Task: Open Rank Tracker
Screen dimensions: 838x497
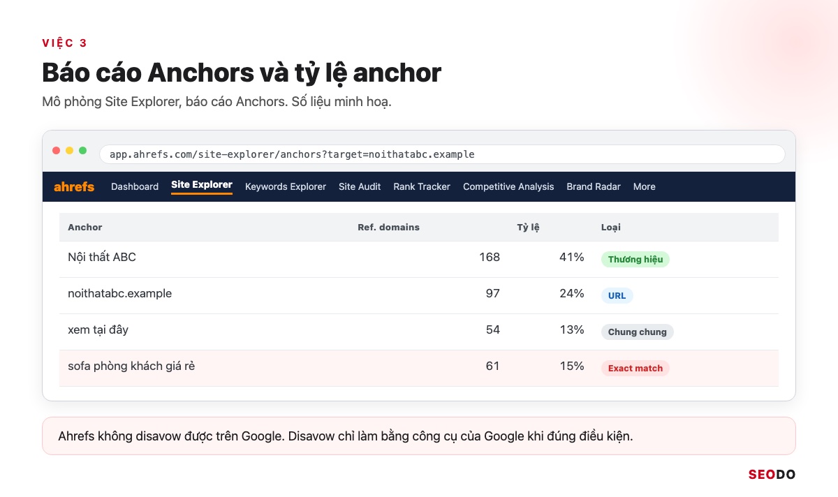Action: point(422,186)
